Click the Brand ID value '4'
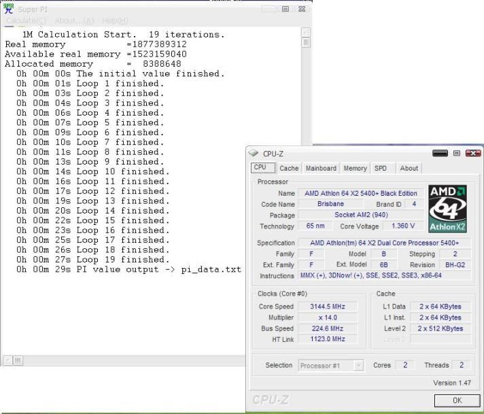 [414, 204]
